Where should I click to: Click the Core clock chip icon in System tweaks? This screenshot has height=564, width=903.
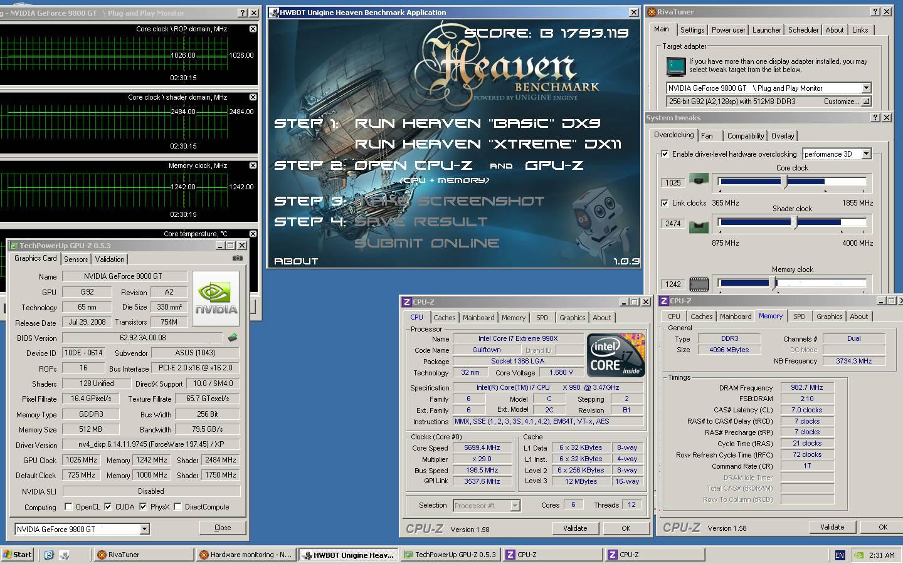point(699,180)
